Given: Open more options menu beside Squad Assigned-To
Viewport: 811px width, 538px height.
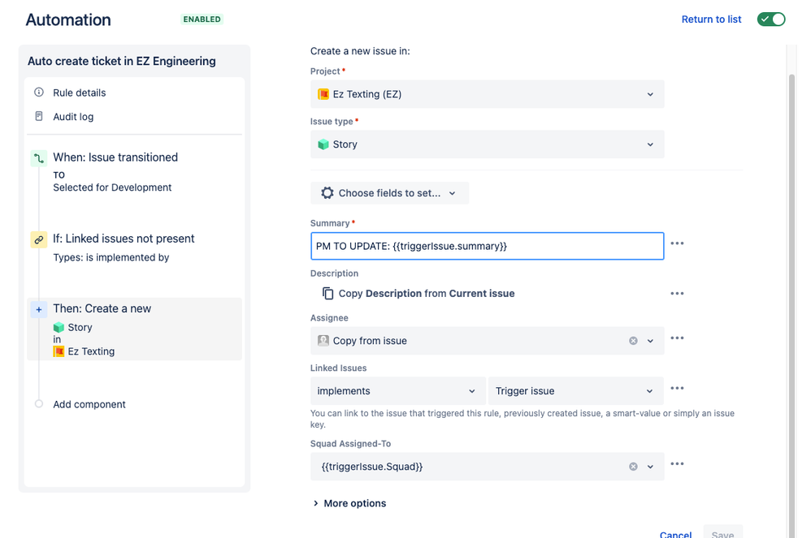Looking at the screenshot, I should (677, 463).
